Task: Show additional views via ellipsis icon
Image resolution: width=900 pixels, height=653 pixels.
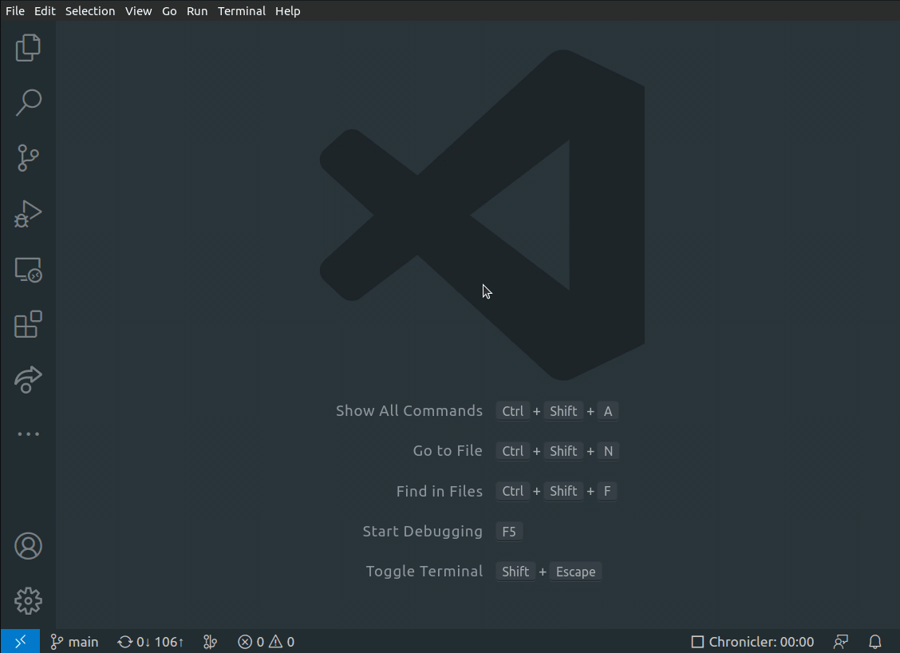Action: [28, 434]
